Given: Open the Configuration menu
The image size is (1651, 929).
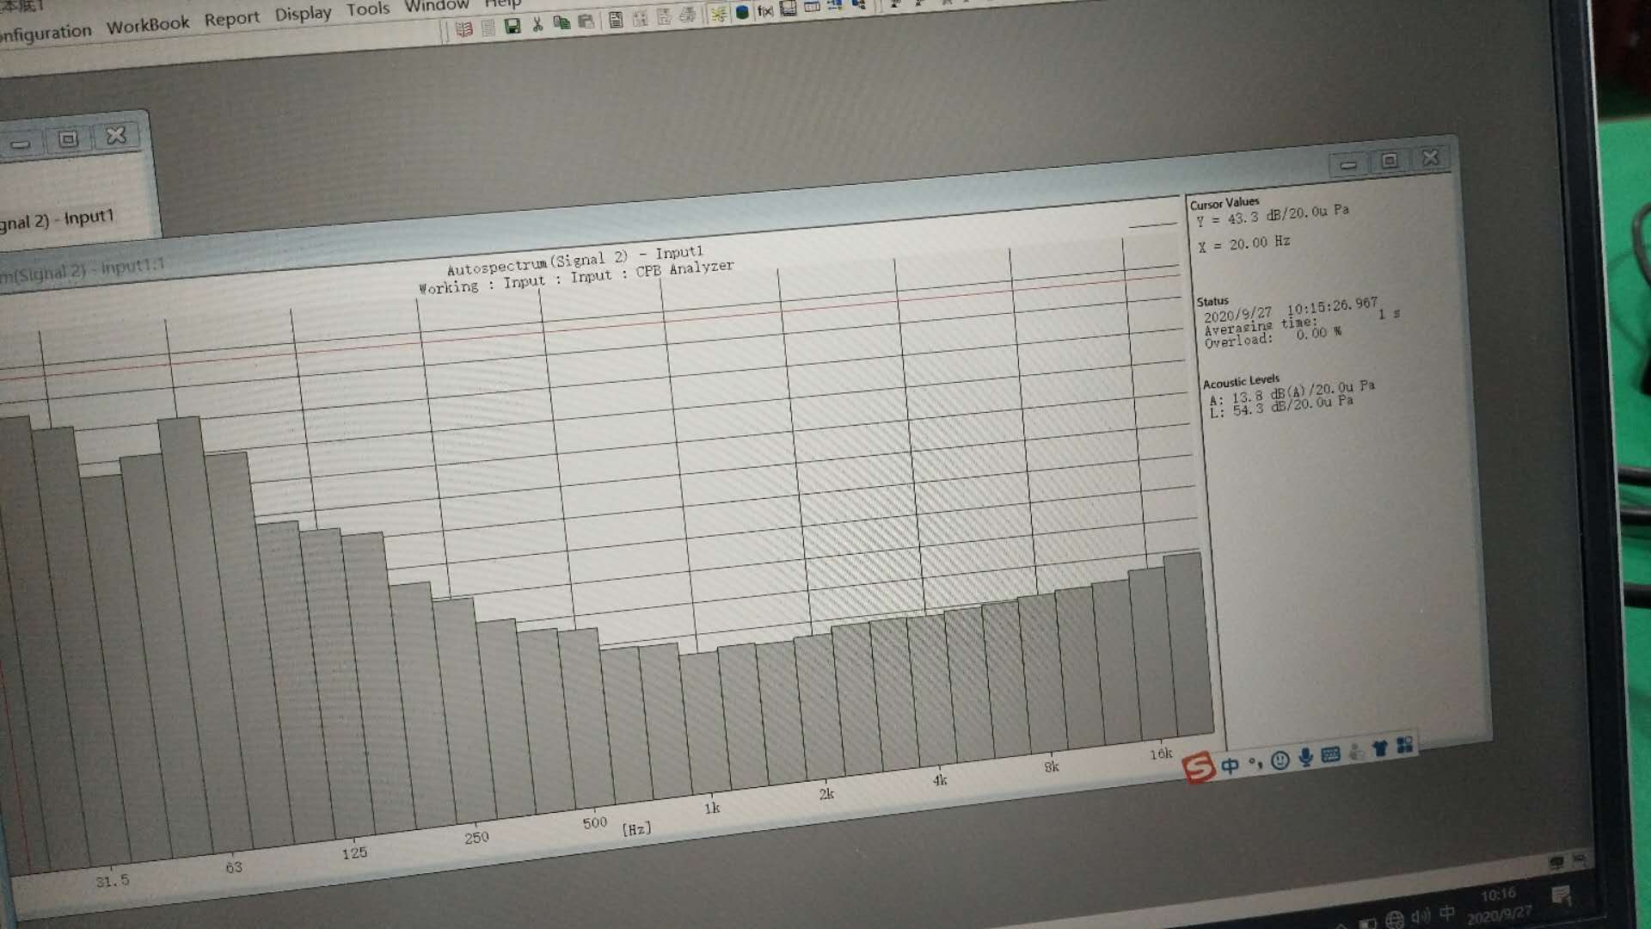Looking at the screenshot, I should (x=45, y=34).
